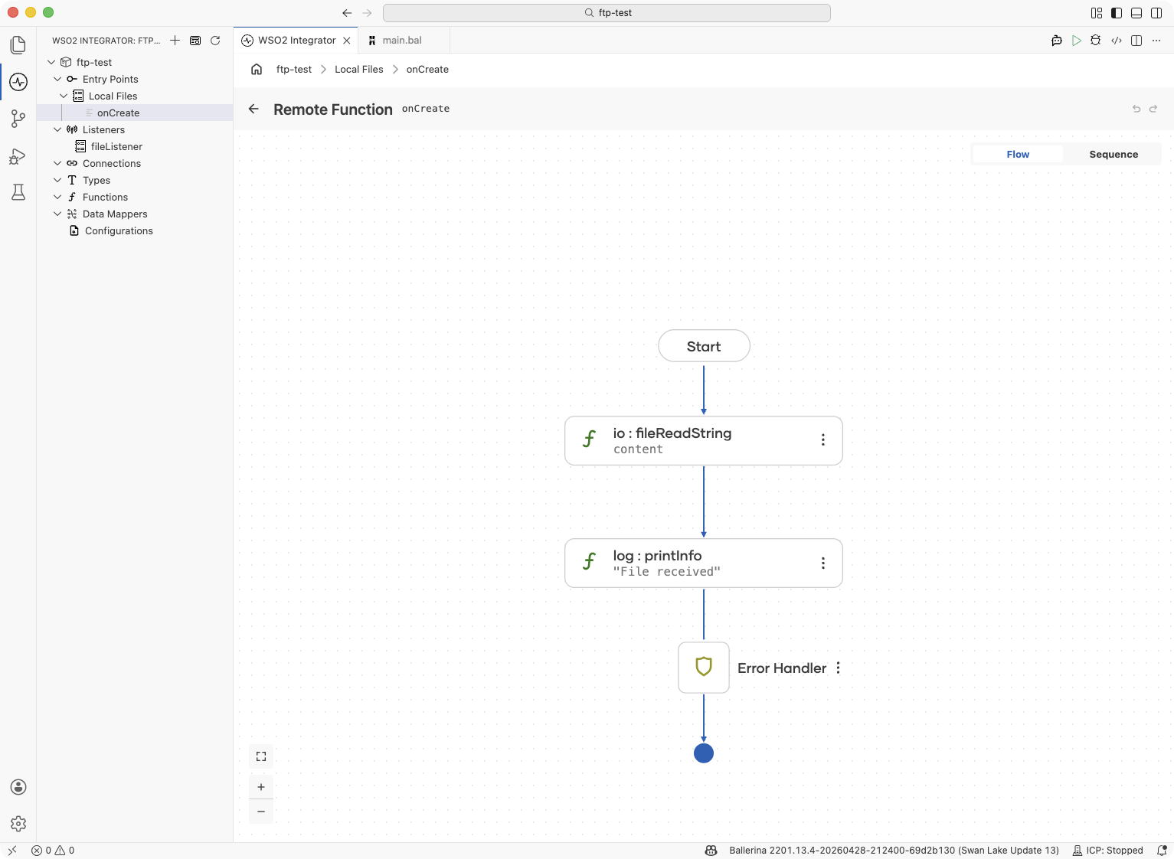The image size is (1174, 859).
Task: Open the io : fileReadString node
Action: (x=704, y=440)
